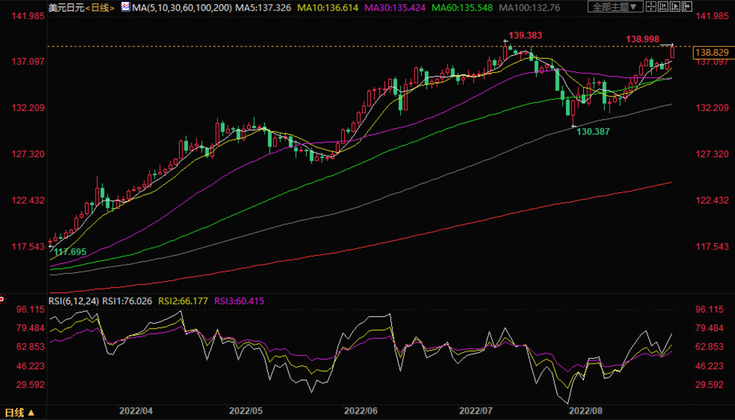Click the 2022/08 date axis label
The height and width of the screenshot is (420, 735).
(x=586, y=411)
